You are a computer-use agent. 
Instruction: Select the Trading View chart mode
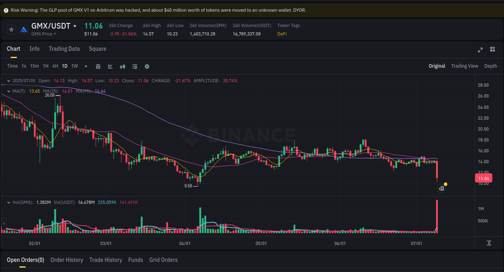(x=464, y=66)
